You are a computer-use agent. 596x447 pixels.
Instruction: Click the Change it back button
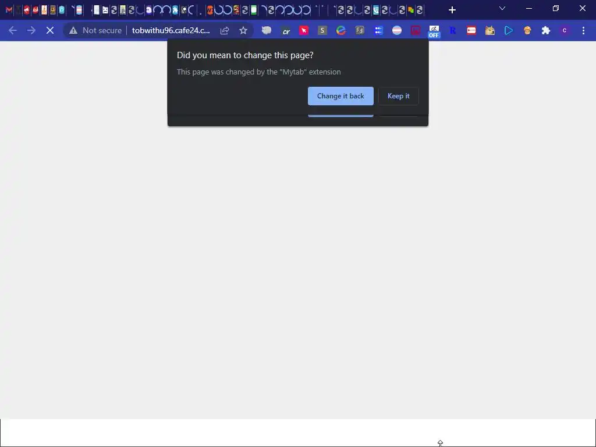[340, 96]
